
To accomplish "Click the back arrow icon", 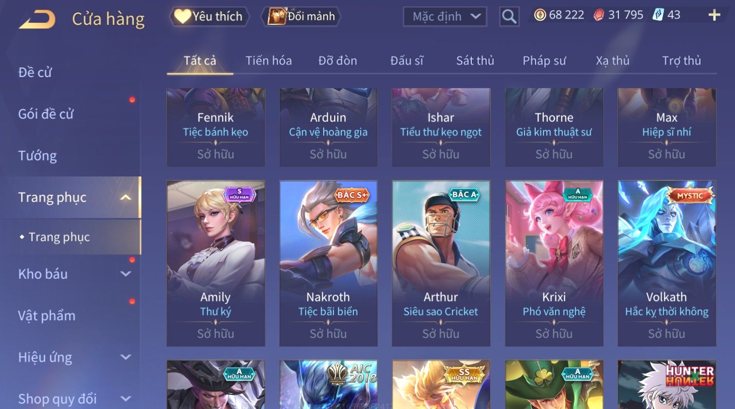I will tap(37, 19).
